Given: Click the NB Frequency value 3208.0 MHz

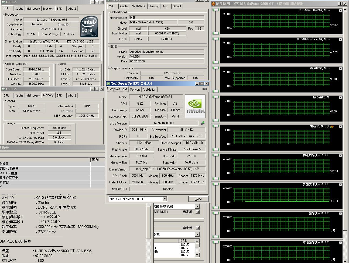Looking at the screenshot, I should pos(87,116).
